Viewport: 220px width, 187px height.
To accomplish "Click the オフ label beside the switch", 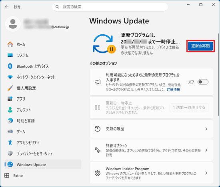I will 191,82.
